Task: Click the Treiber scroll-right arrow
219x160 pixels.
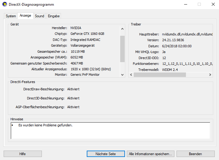Action: 210,75
